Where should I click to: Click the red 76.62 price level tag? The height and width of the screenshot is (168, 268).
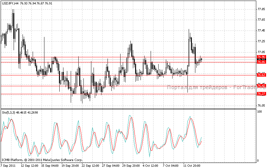point(261,75)
